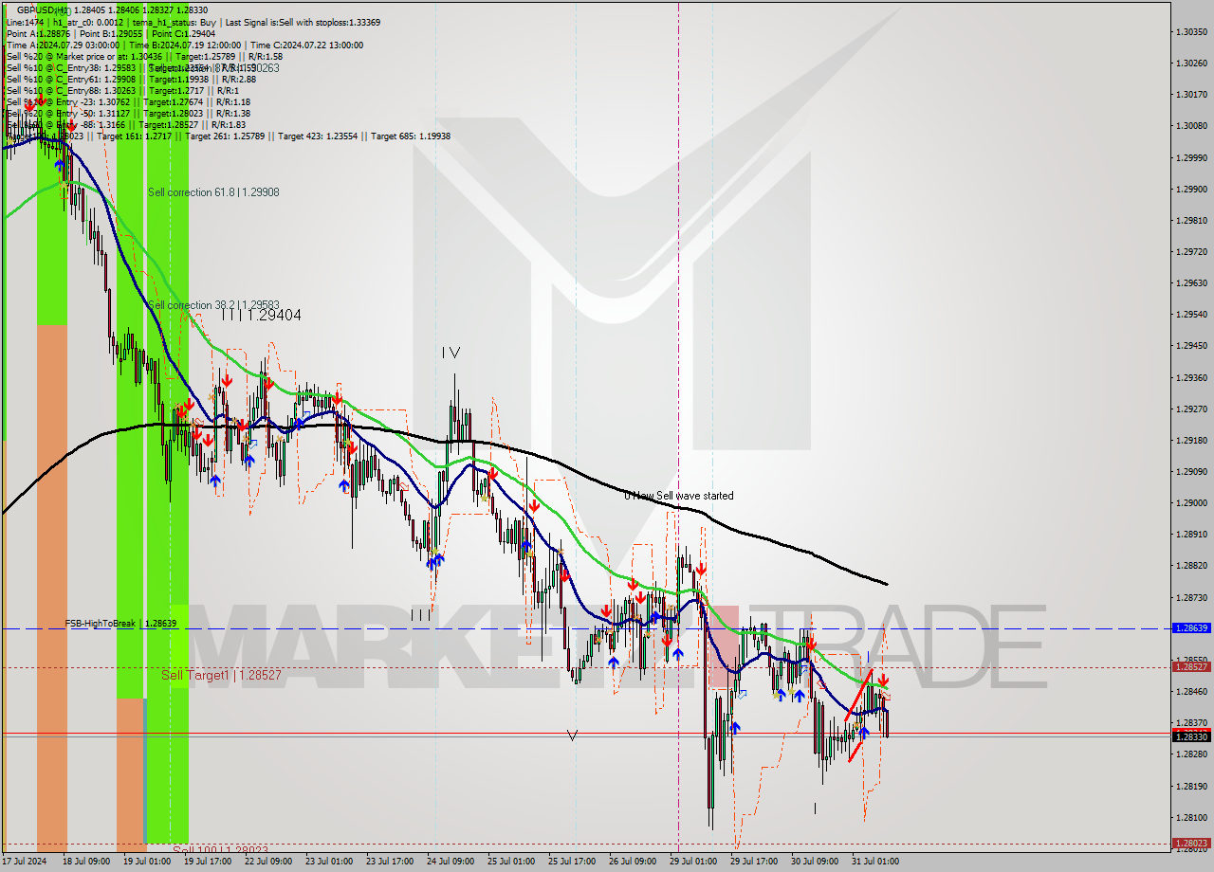The height and width of the screenshot is (872, 1214).
Task: Click the 'Sell %10 @ C_Entry88: 1.30263' line
Action: (120, 90)
